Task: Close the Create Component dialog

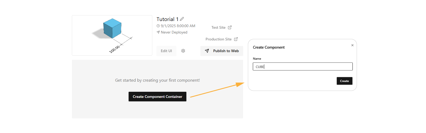Action: click(x=353, y=45)
